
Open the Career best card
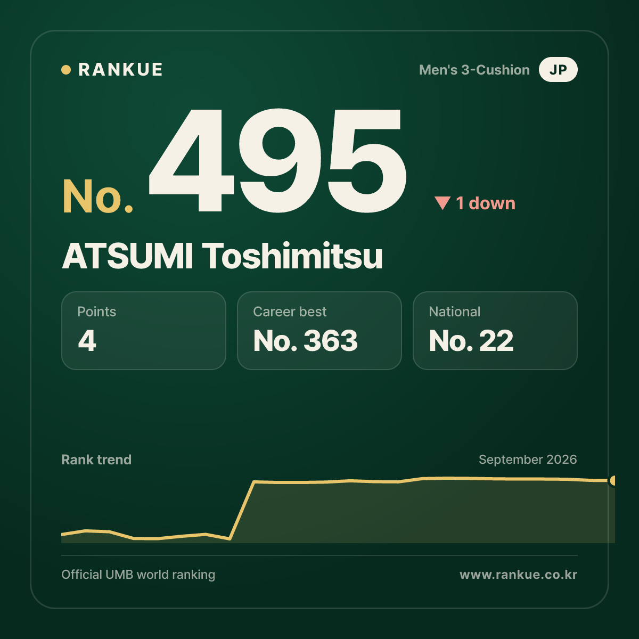319,331
